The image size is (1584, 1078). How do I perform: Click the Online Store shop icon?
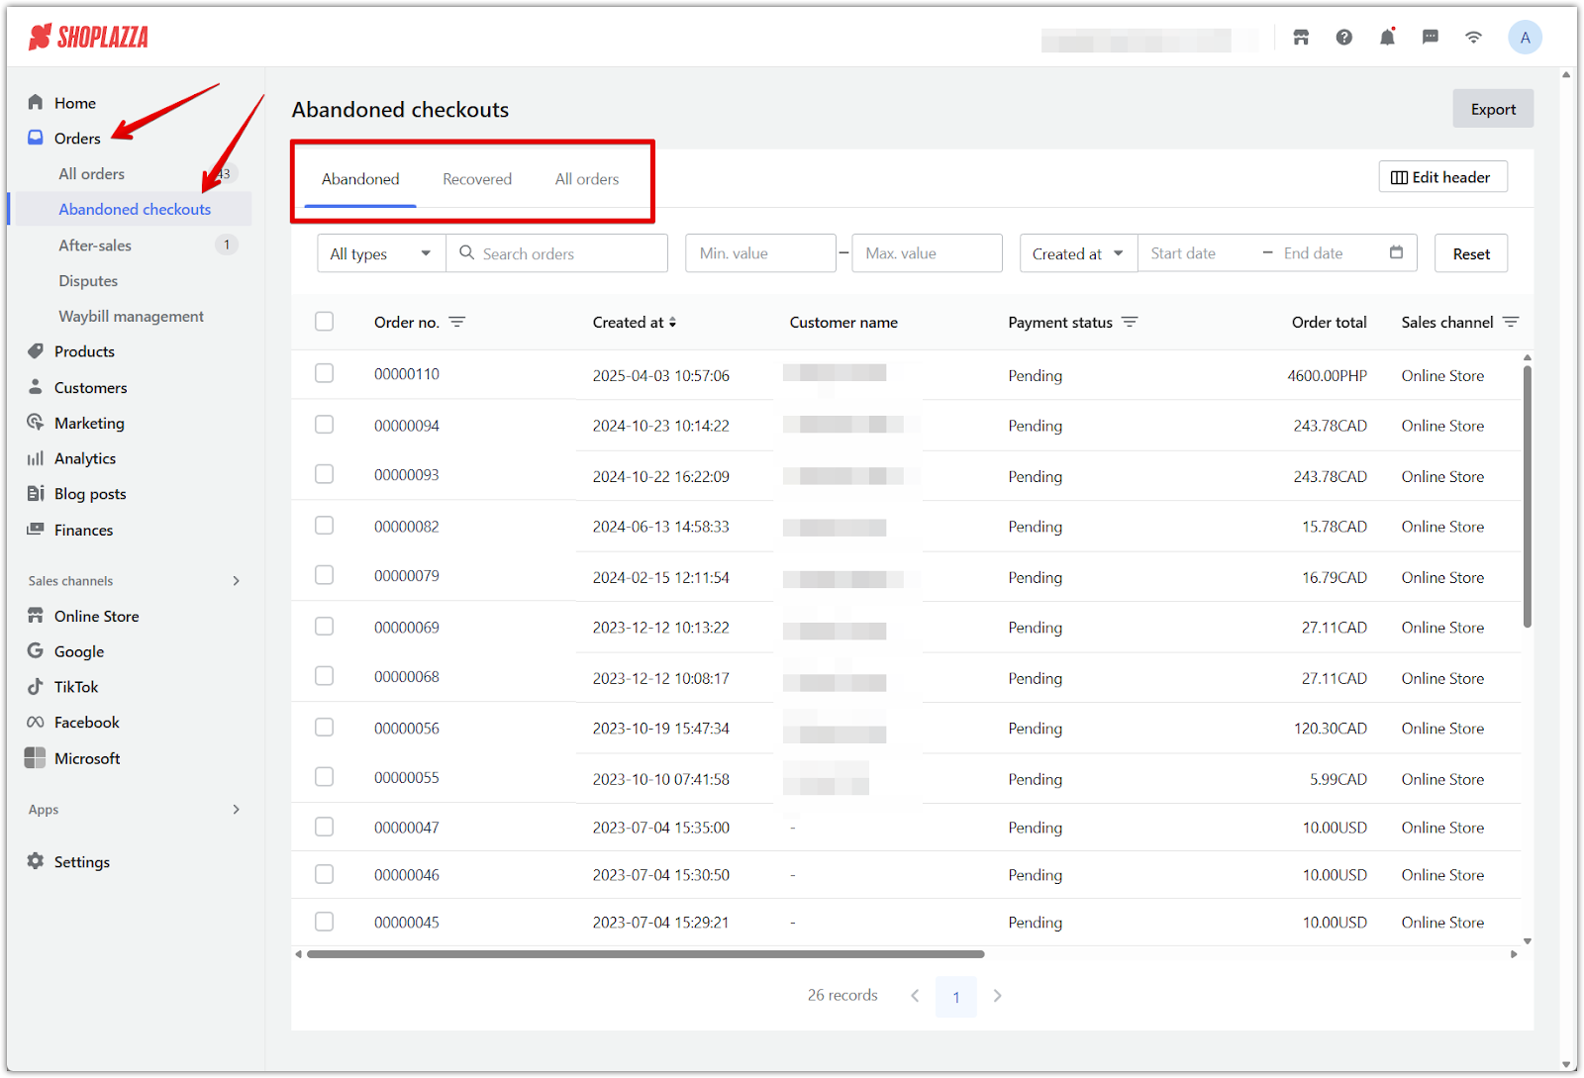click(x=36, y=615)
